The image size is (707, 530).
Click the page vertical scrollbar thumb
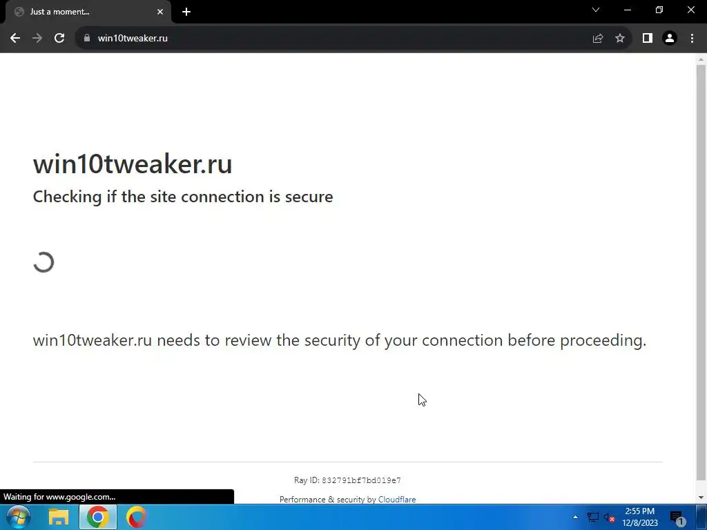701,273
